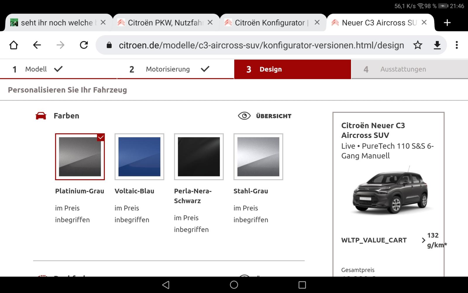Tap the Android home circle button
Screen dimensions: 468x293
(x=234, y=285)
